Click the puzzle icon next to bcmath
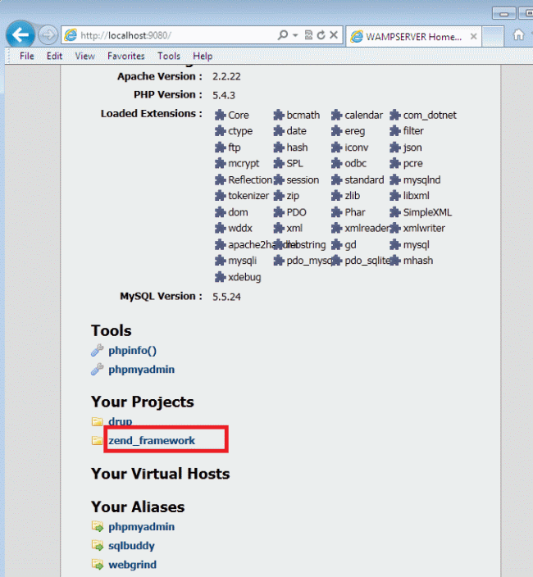533x577 pixels. click(279, 115)
